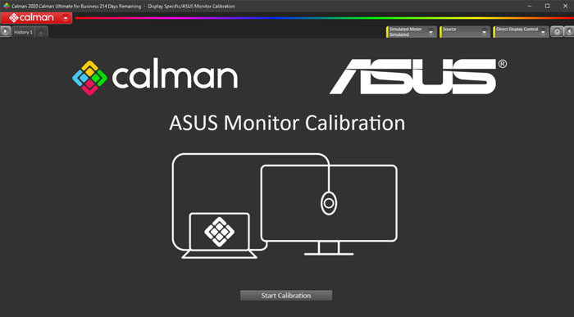Maximize the Calman window
The height and width of the screenshot is (317, 574).
[x=547, y=7]
